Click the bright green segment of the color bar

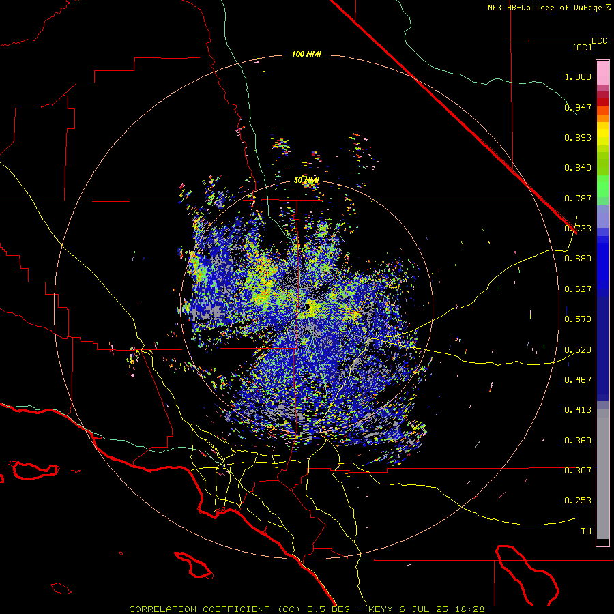(x=602, y=186)
